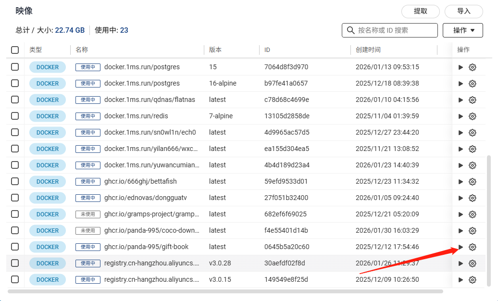Click the search magnifier icon
Image resolution: width=498 pixels, height=301 pixels.
[x=350, y=30]
